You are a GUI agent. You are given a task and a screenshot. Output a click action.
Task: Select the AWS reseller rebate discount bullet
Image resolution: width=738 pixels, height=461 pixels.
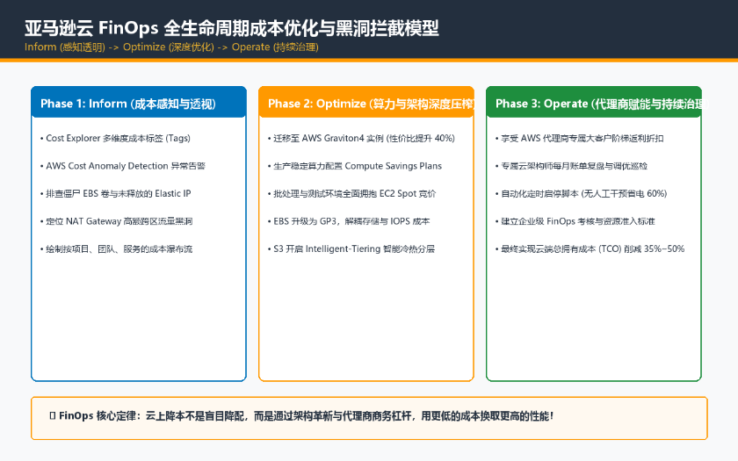tap(579, 139)
